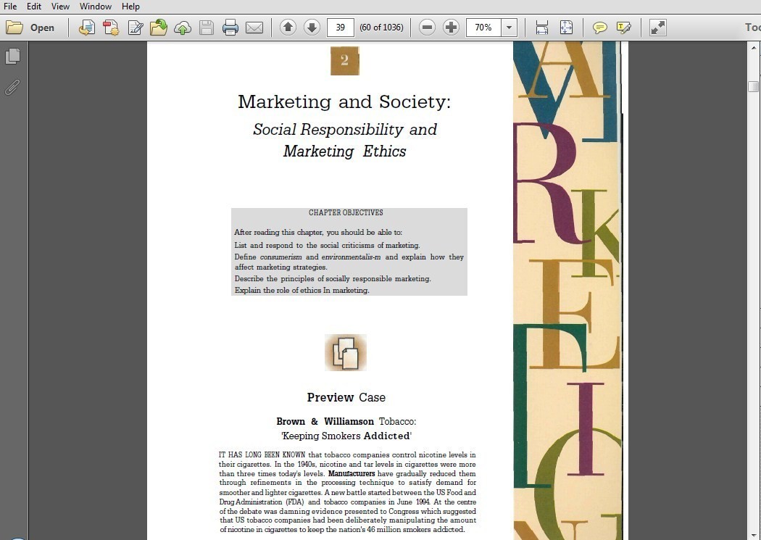
Task: Click the add sticky note comment icon
Action: point(600,28)
